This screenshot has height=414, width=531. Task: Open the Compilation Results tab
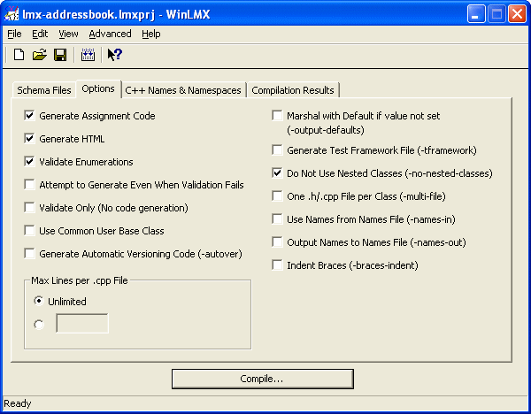293,90
